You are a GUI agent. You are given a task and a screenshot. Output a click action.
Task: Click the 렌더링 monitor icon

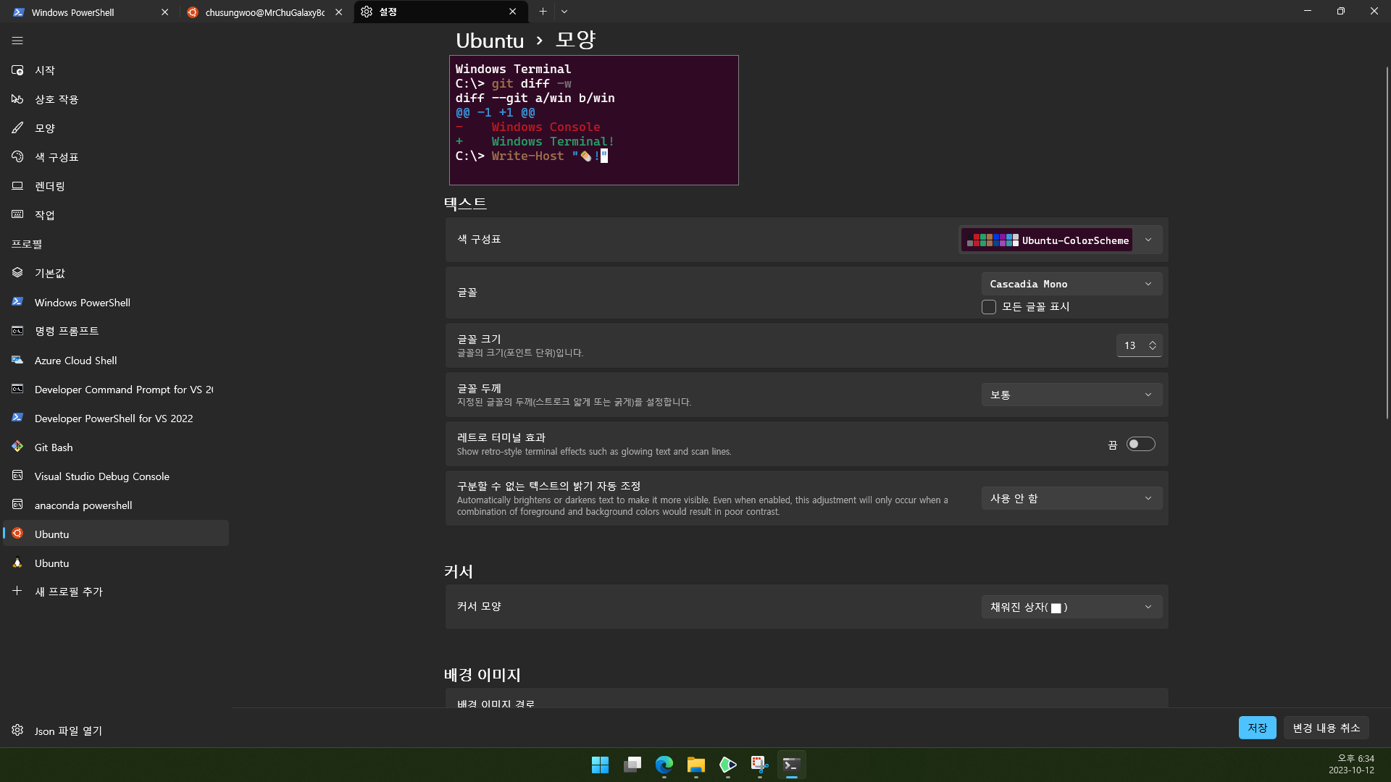[17, 186]
